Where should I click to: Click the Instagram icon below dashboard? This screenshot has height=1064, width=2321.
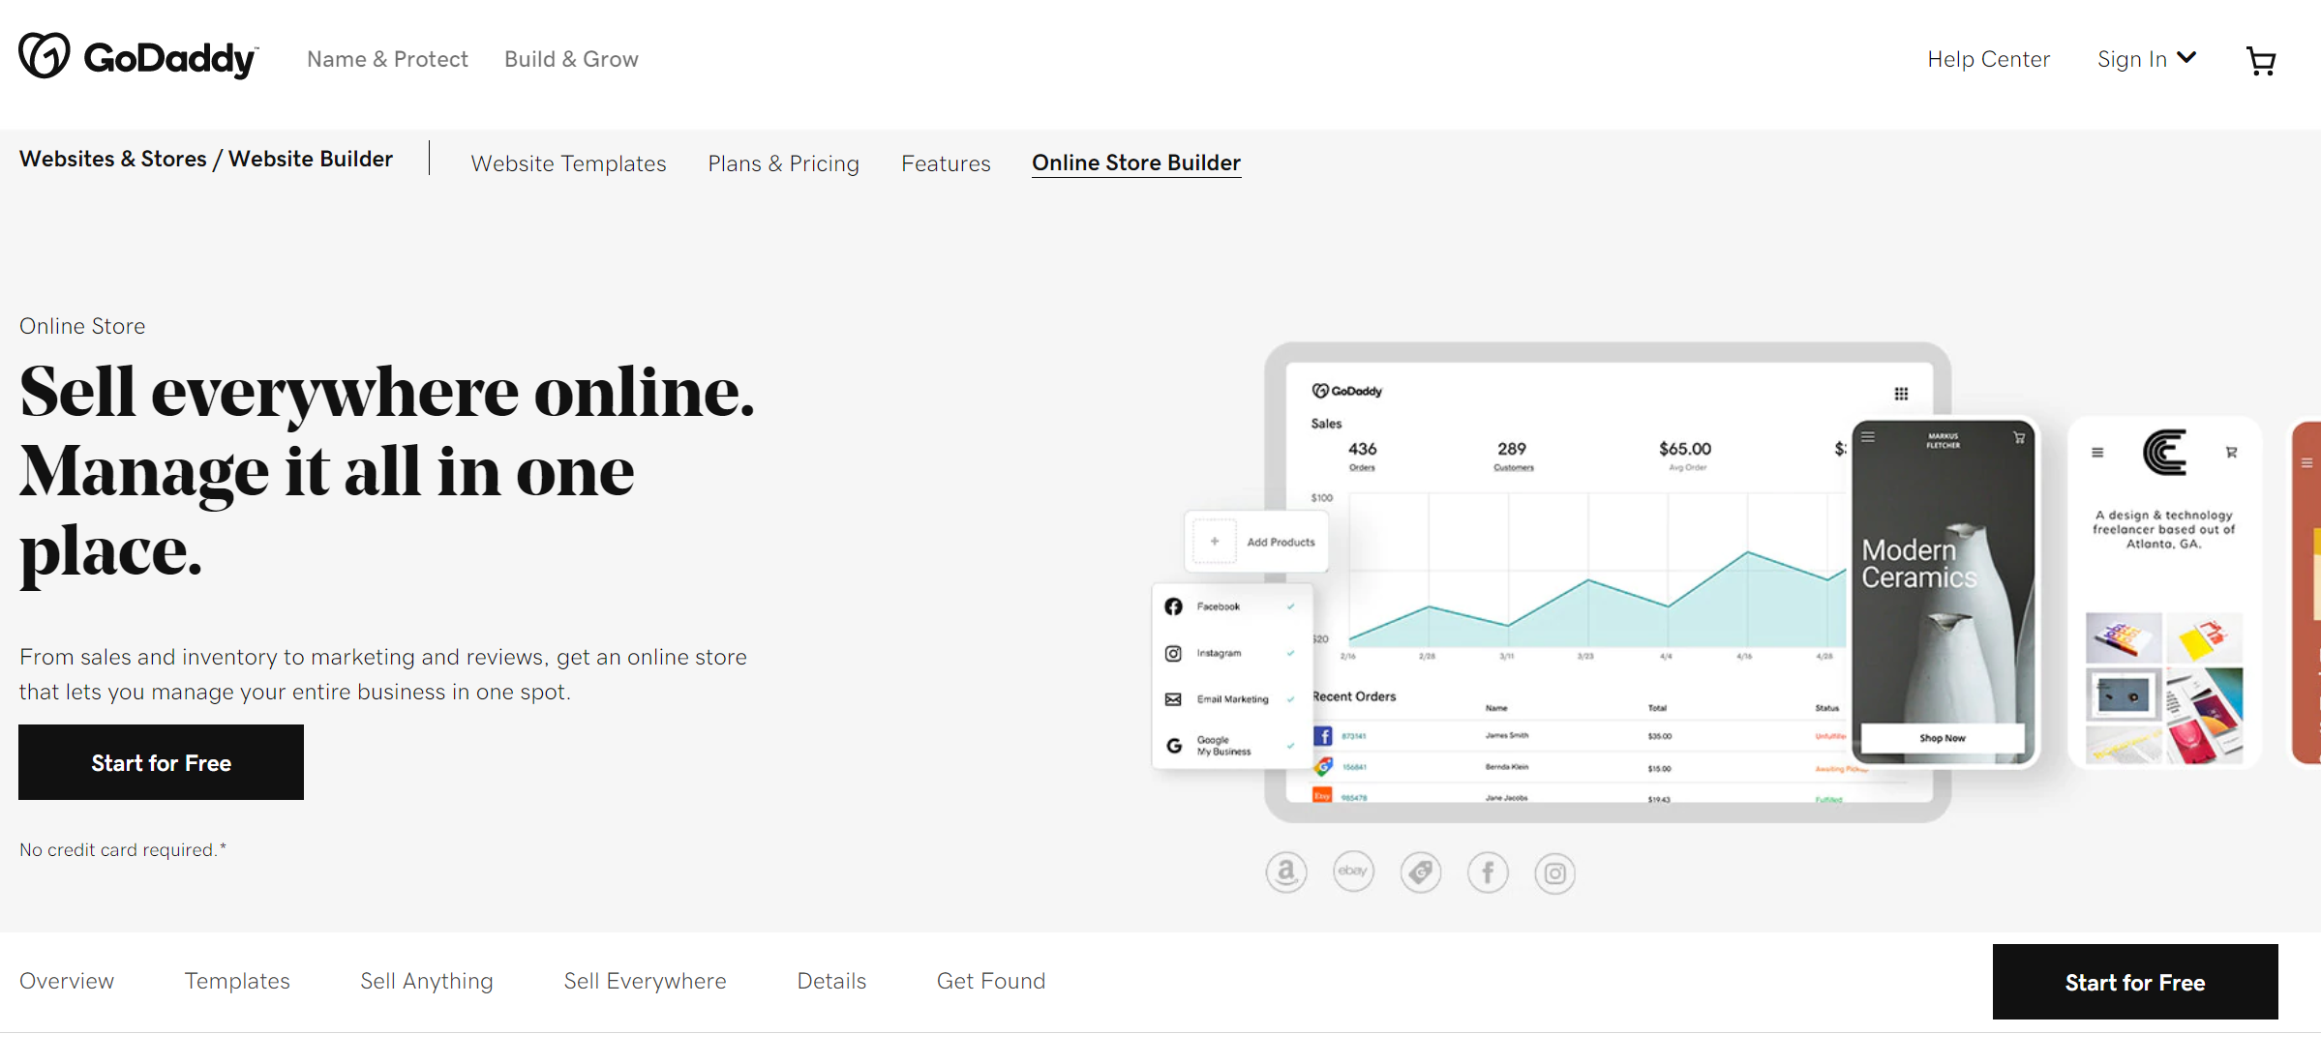click(1554, 871)
